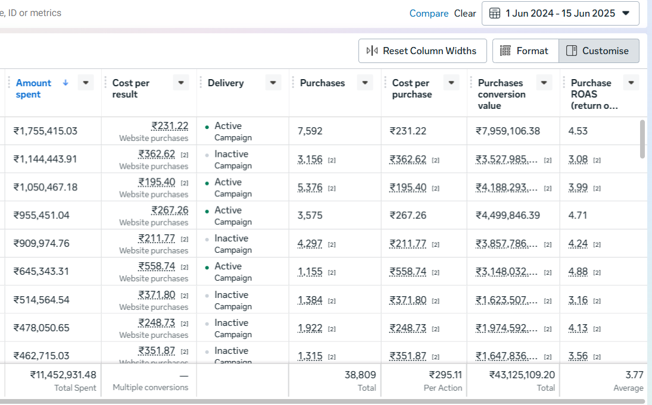Click the Cost per purchase column header

point(411,89)
